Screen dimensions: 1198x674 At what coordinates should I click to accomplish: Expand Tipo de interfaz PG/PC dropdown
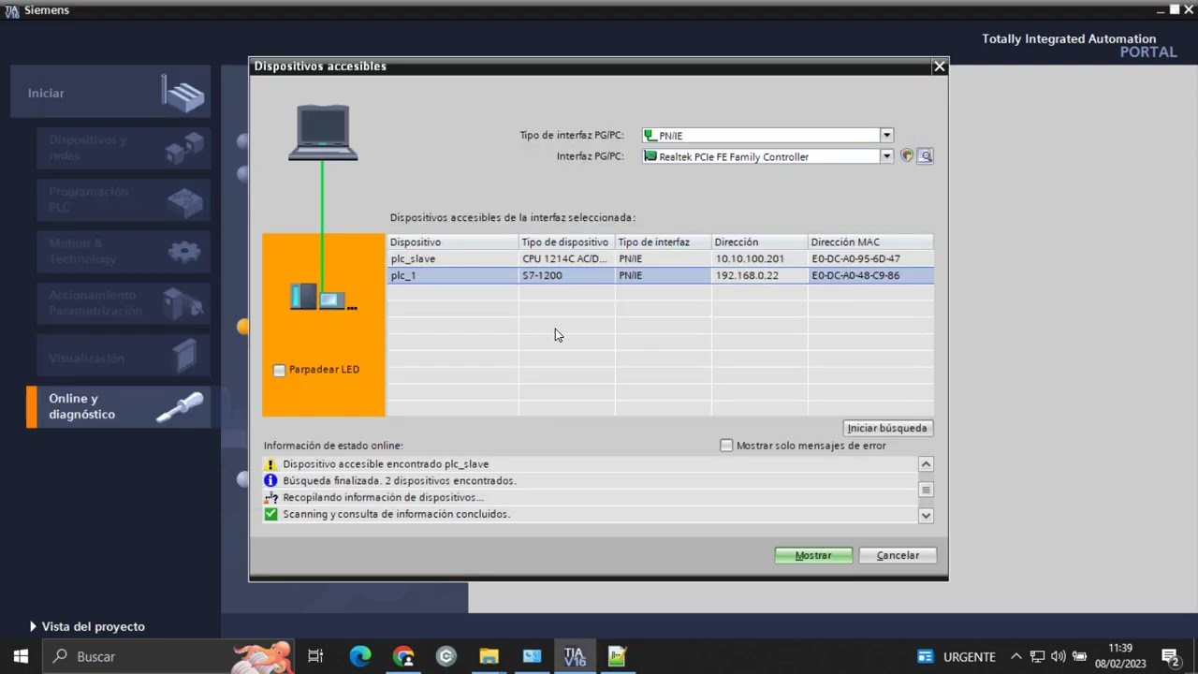[886, 136]
